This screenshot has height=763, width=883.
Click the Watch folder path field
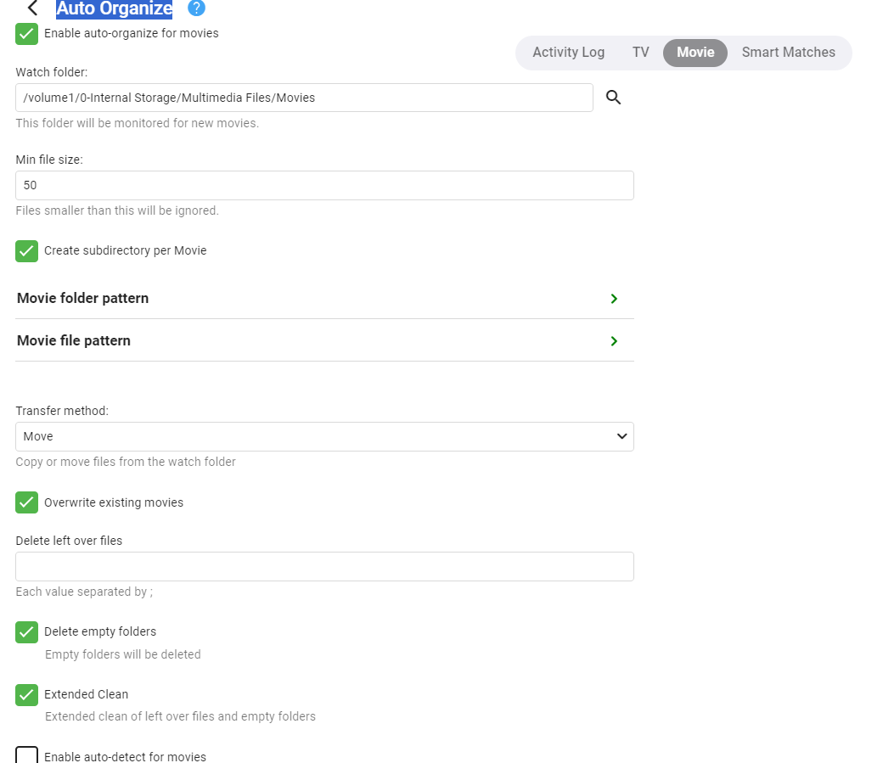point(304,98)
